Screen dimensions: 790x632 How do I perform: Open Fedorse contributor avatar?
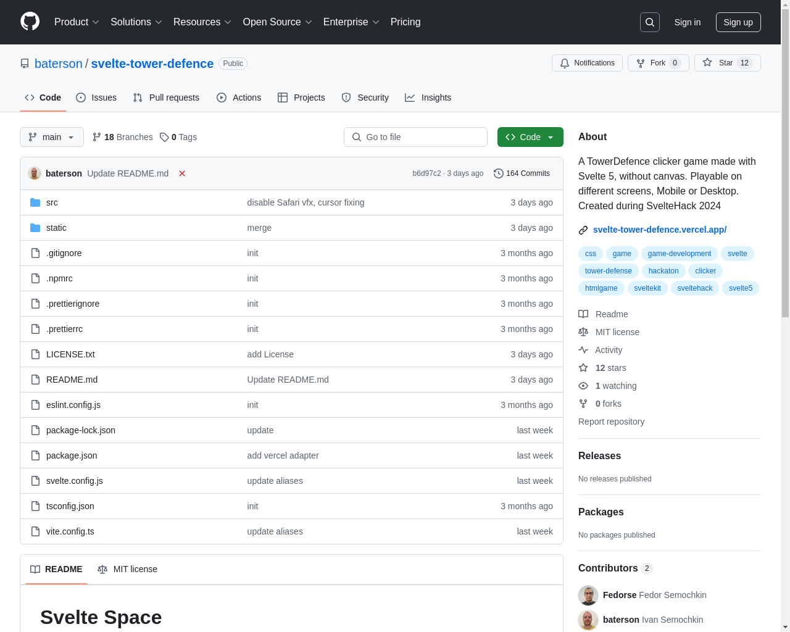(x=588, y=596)
